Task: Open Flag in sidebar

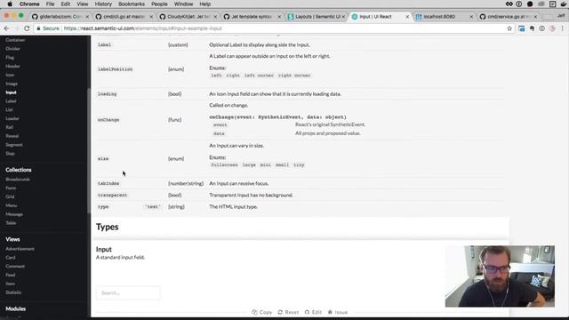Action: click(x=10, y=57)
